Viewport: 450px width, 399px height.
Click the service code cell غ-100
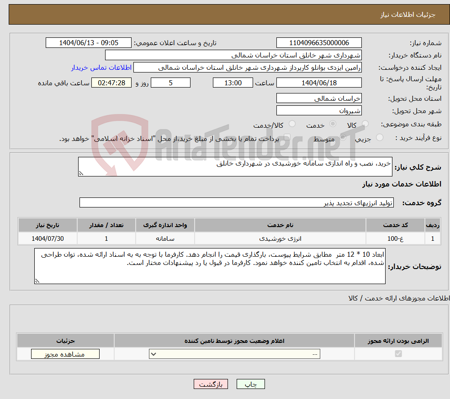(x=395, y=238)
